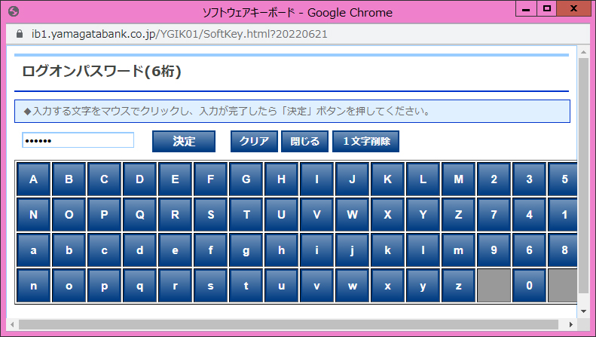Choose the lowercase m key
The width and height of the screenshot is (596, 337).
(x=458, y=250)
